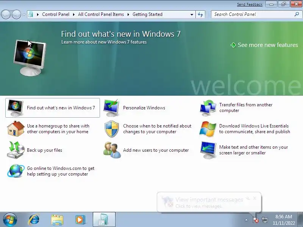Click the address bar Control Panel icon

[x=30, y=14]
